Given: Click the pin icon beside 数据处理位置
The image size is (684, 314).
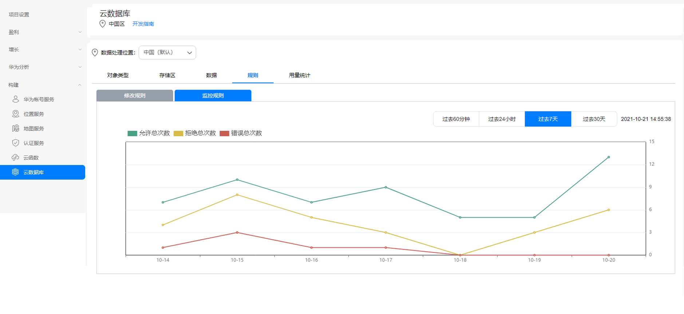Looking at the screenshot, I should (95, 52).
